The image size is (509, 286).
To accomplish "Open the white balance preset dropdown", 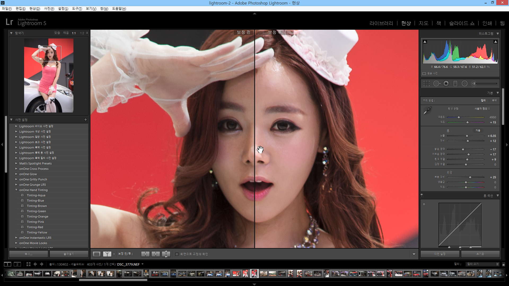I will 482,109.
